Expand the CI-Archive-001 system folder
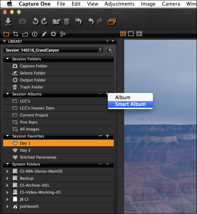Image resolution: width=197 pixels, height=214 pixels. (7, 185)
